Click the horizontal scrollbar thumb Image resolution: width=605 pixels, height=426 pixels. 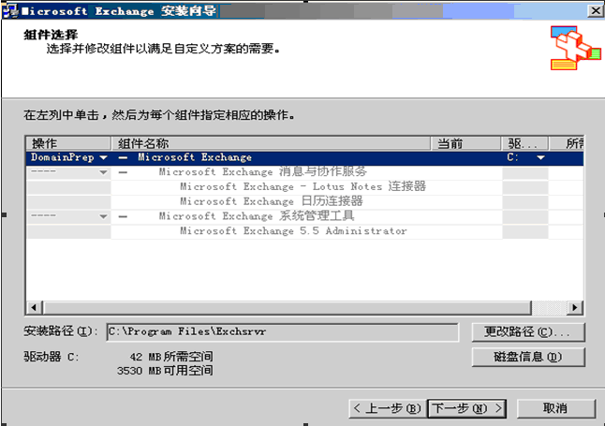coord(288,307)
